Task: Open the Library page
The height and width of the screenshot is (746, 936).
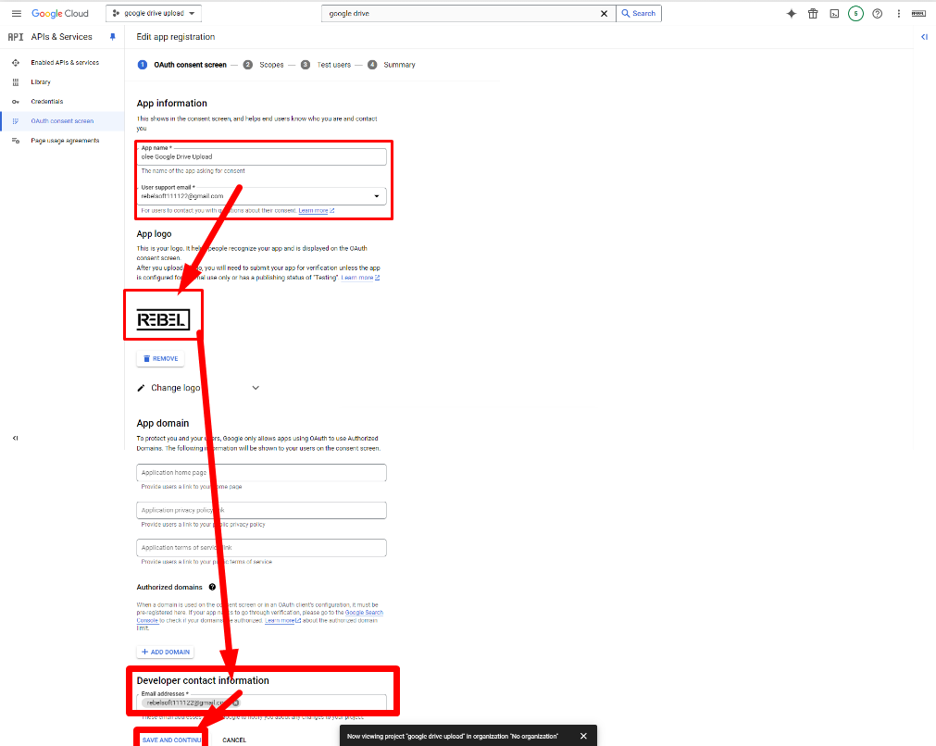Action: [41, 81]
